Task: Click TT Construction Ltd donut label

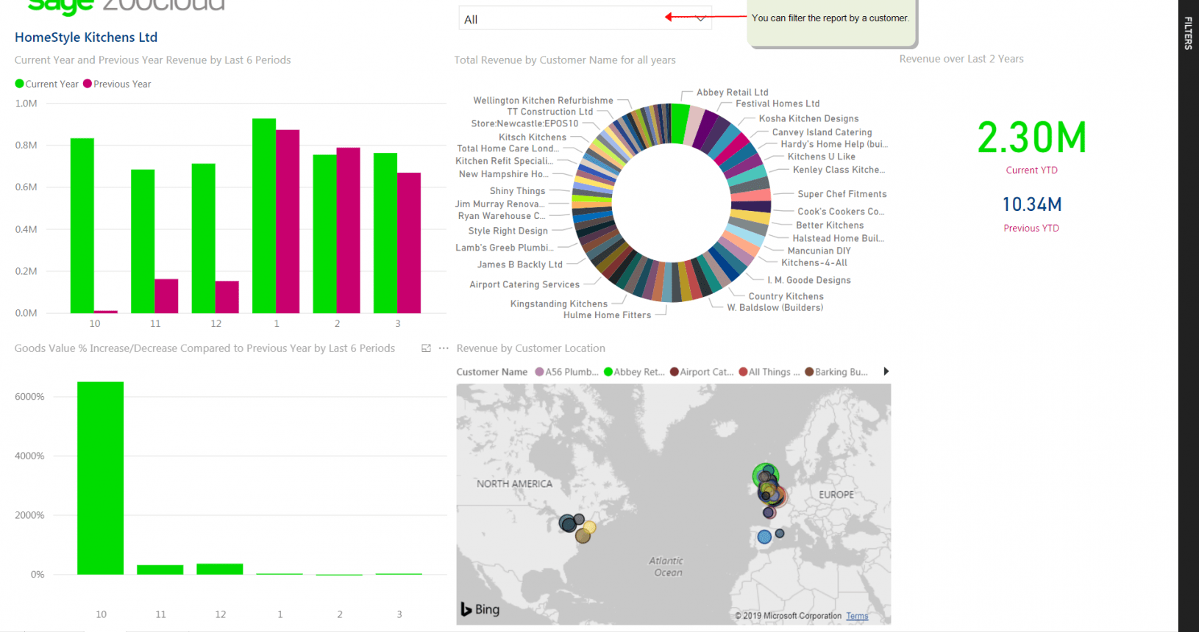Action: pos(550,112)
